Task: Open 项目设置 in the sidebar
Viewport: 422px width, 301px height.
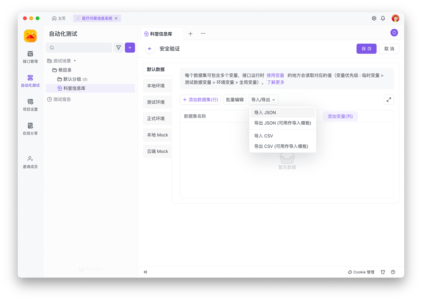Action: (x=30, y=105)
